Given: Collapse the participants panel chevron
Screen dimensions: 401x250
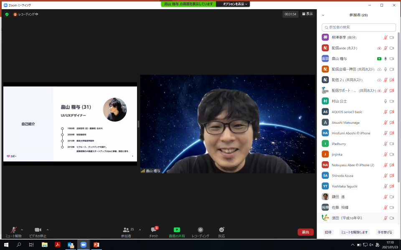Looking at the screenshot, I should [323, 15].
